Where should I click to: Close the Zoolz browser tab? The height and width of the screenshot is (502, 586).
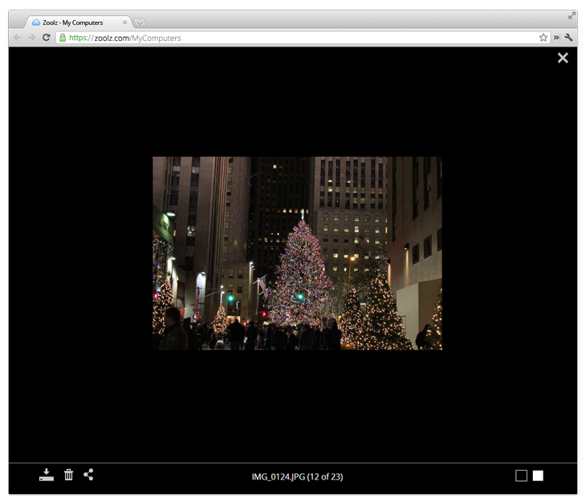click(x=124, y=22)
